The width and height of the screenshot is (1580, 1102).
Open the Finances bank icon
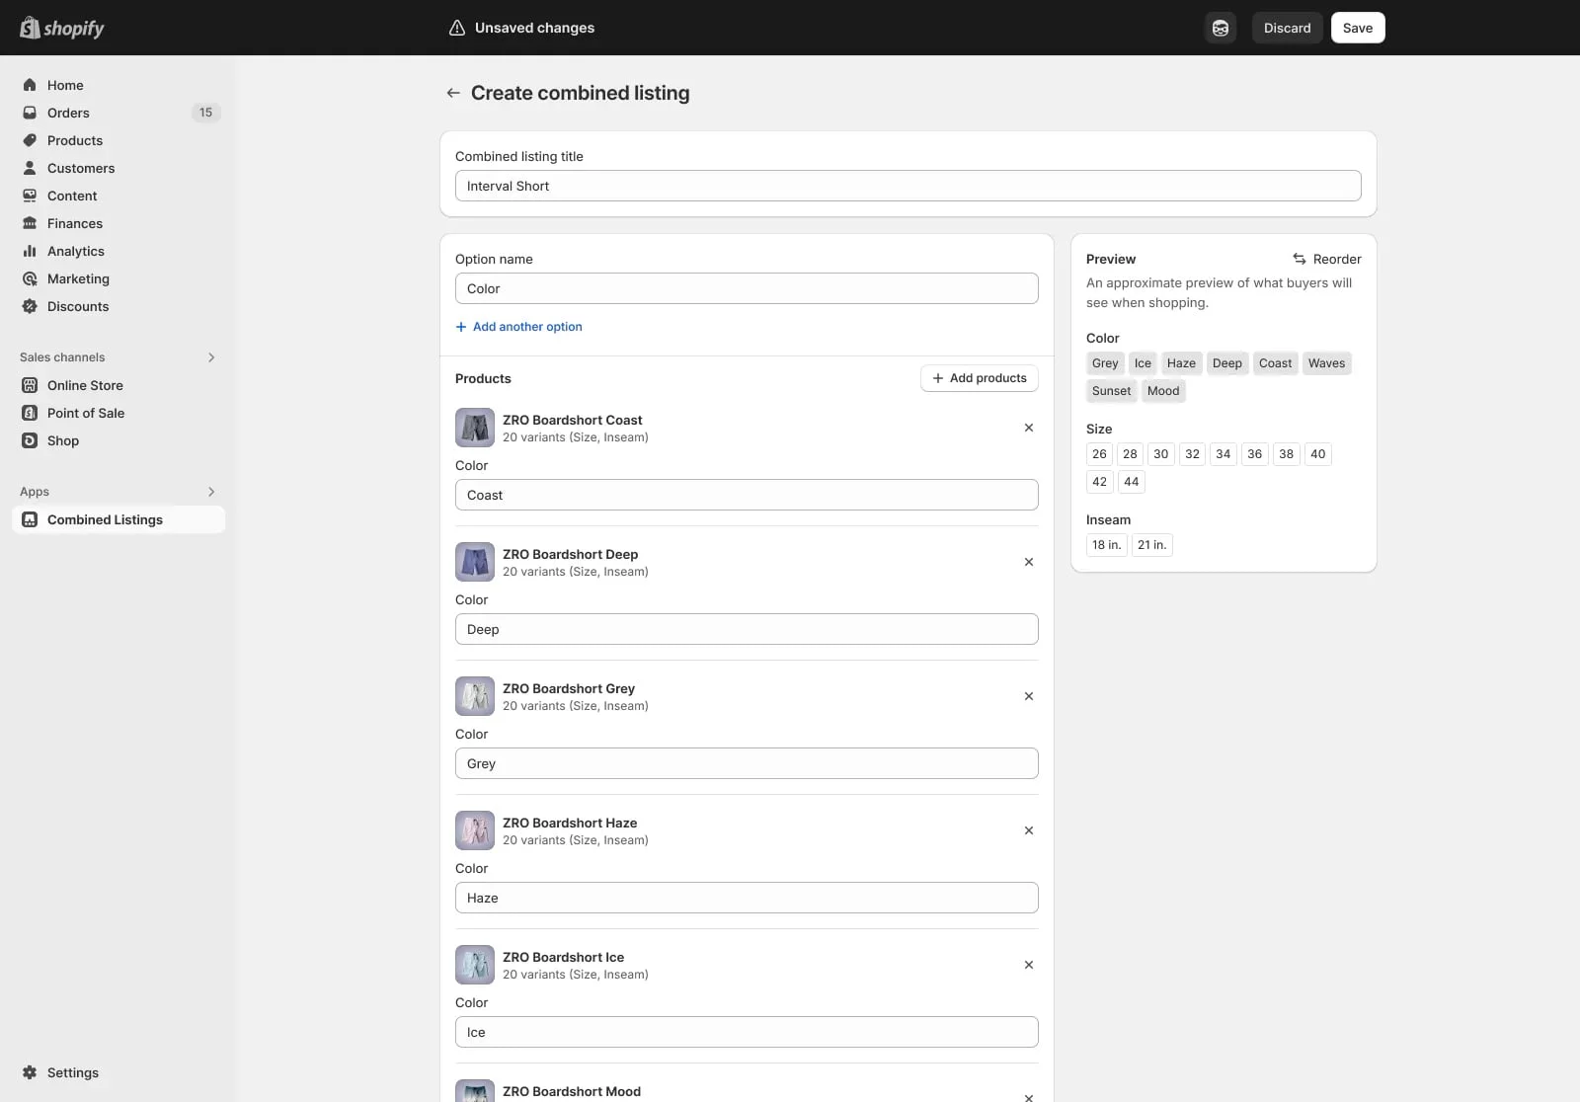[x=30, y=223]
